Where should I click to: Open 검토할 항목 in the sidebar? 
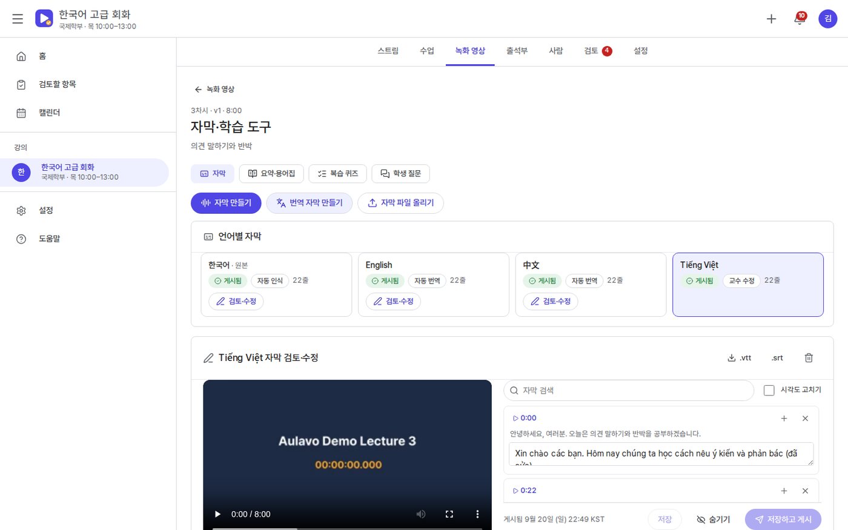(84, 84)
